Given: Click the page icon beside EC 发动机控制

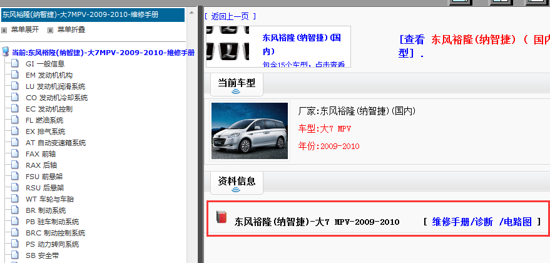Looking at the screenshot, I should pos(14,109).
